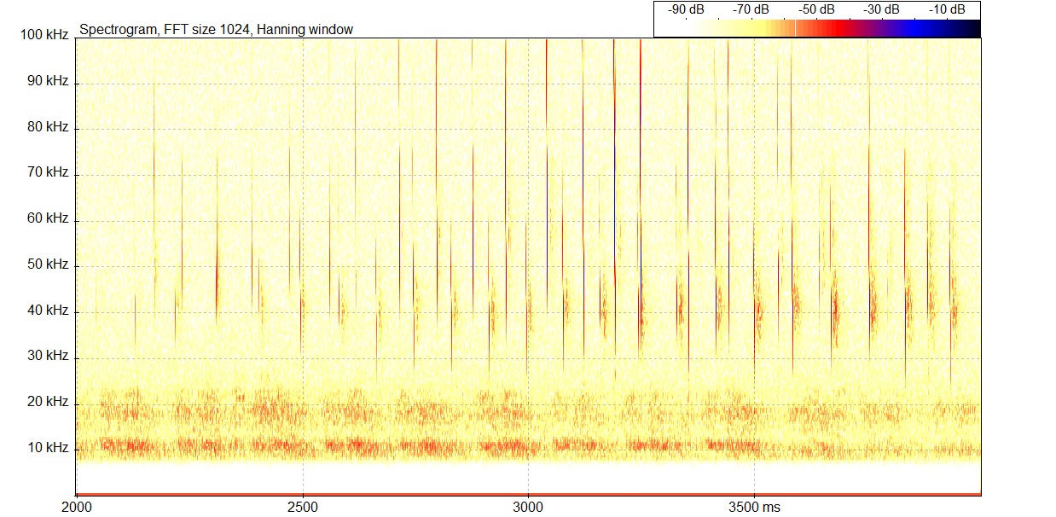Click the 100 kHz frequency axis label
This screenshot has width=1056, height=517.
(44, 35)
